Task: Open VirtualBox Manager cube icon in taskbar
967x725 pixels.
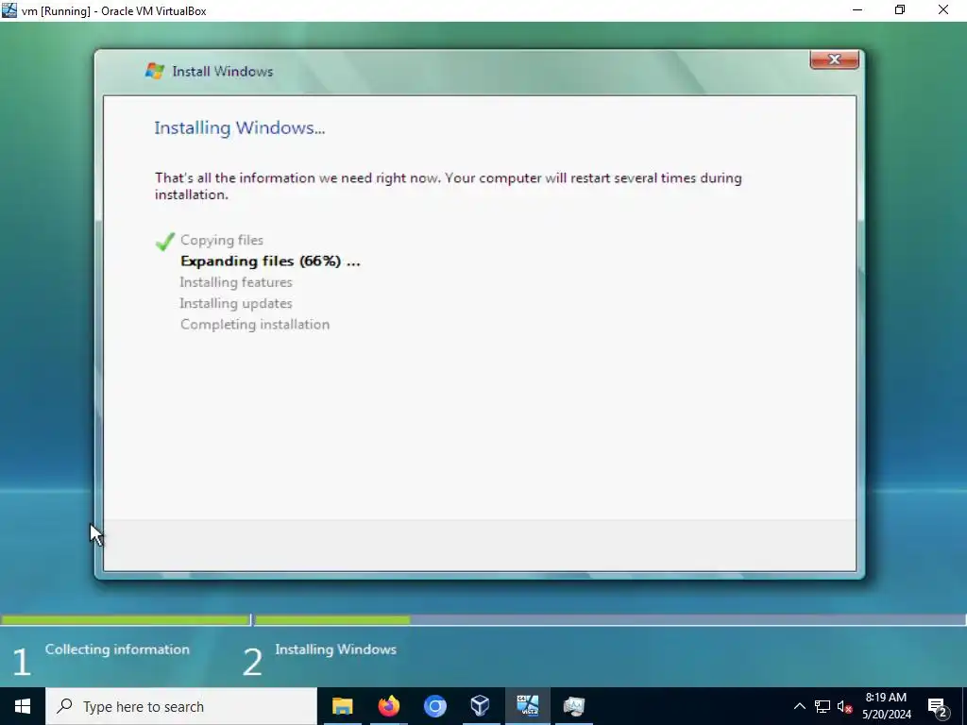Action: [x=481, y=706]
